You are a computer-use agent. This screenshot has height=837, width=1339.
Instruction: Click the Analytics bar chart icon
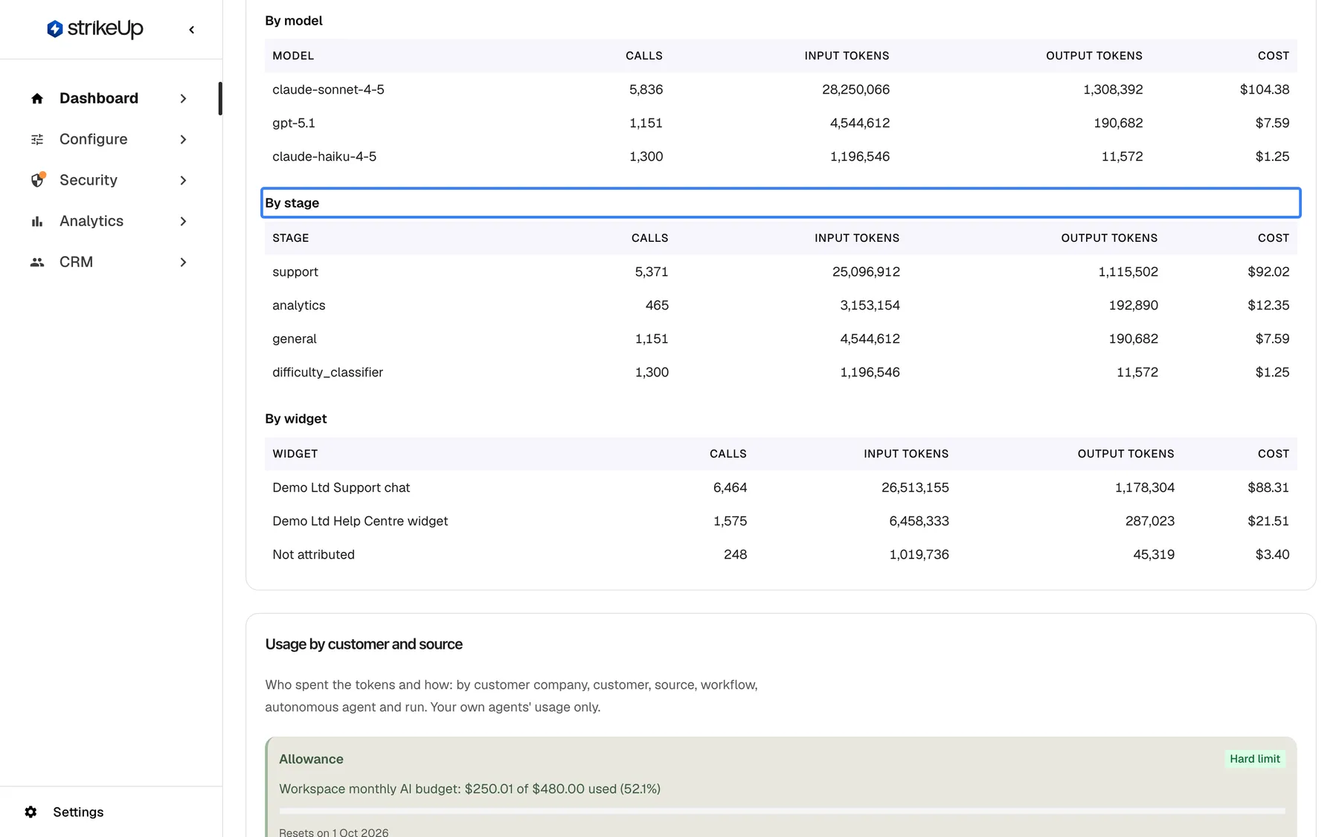point(37,221)
